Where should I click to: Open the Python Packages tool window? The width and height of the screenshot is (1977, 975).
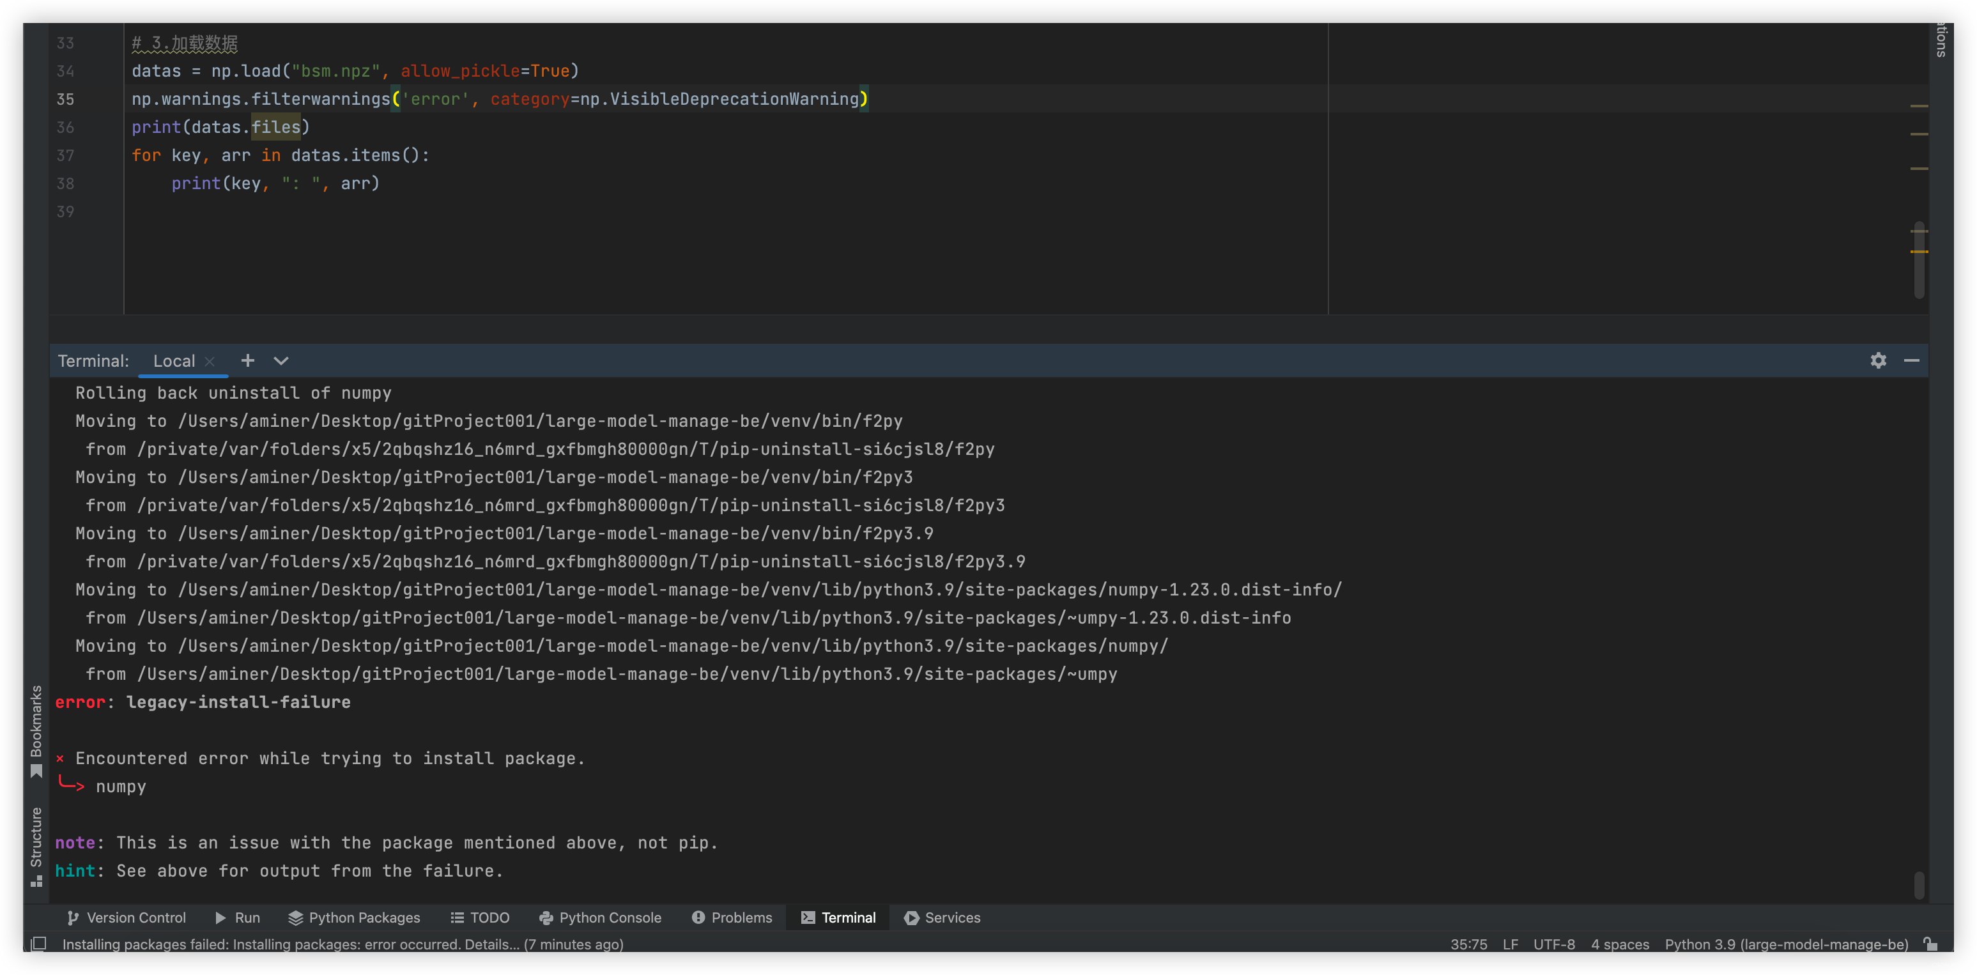pyautogui.click(x=354, y=917)
